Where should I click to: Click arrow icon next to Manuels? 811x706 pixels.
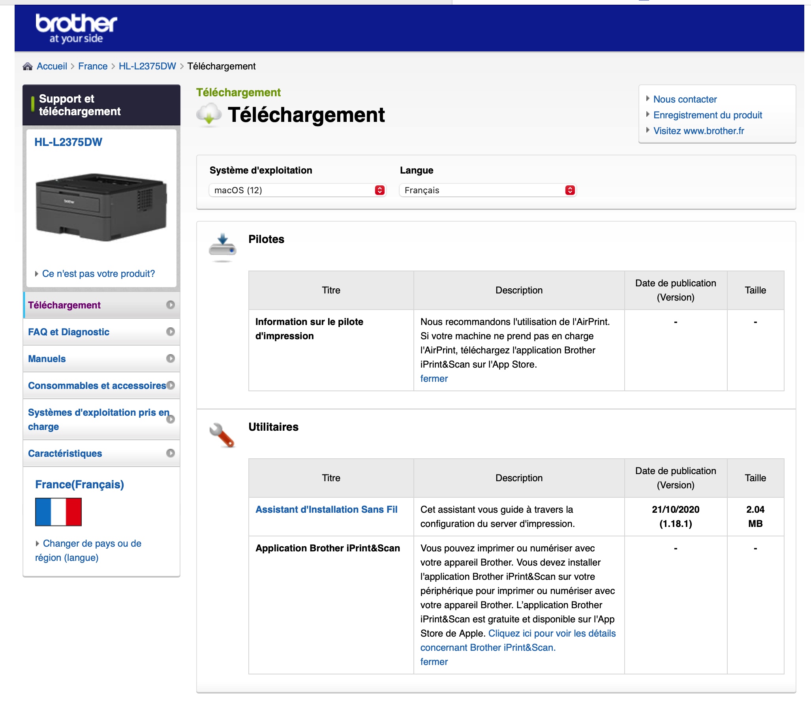click(170, 359)
